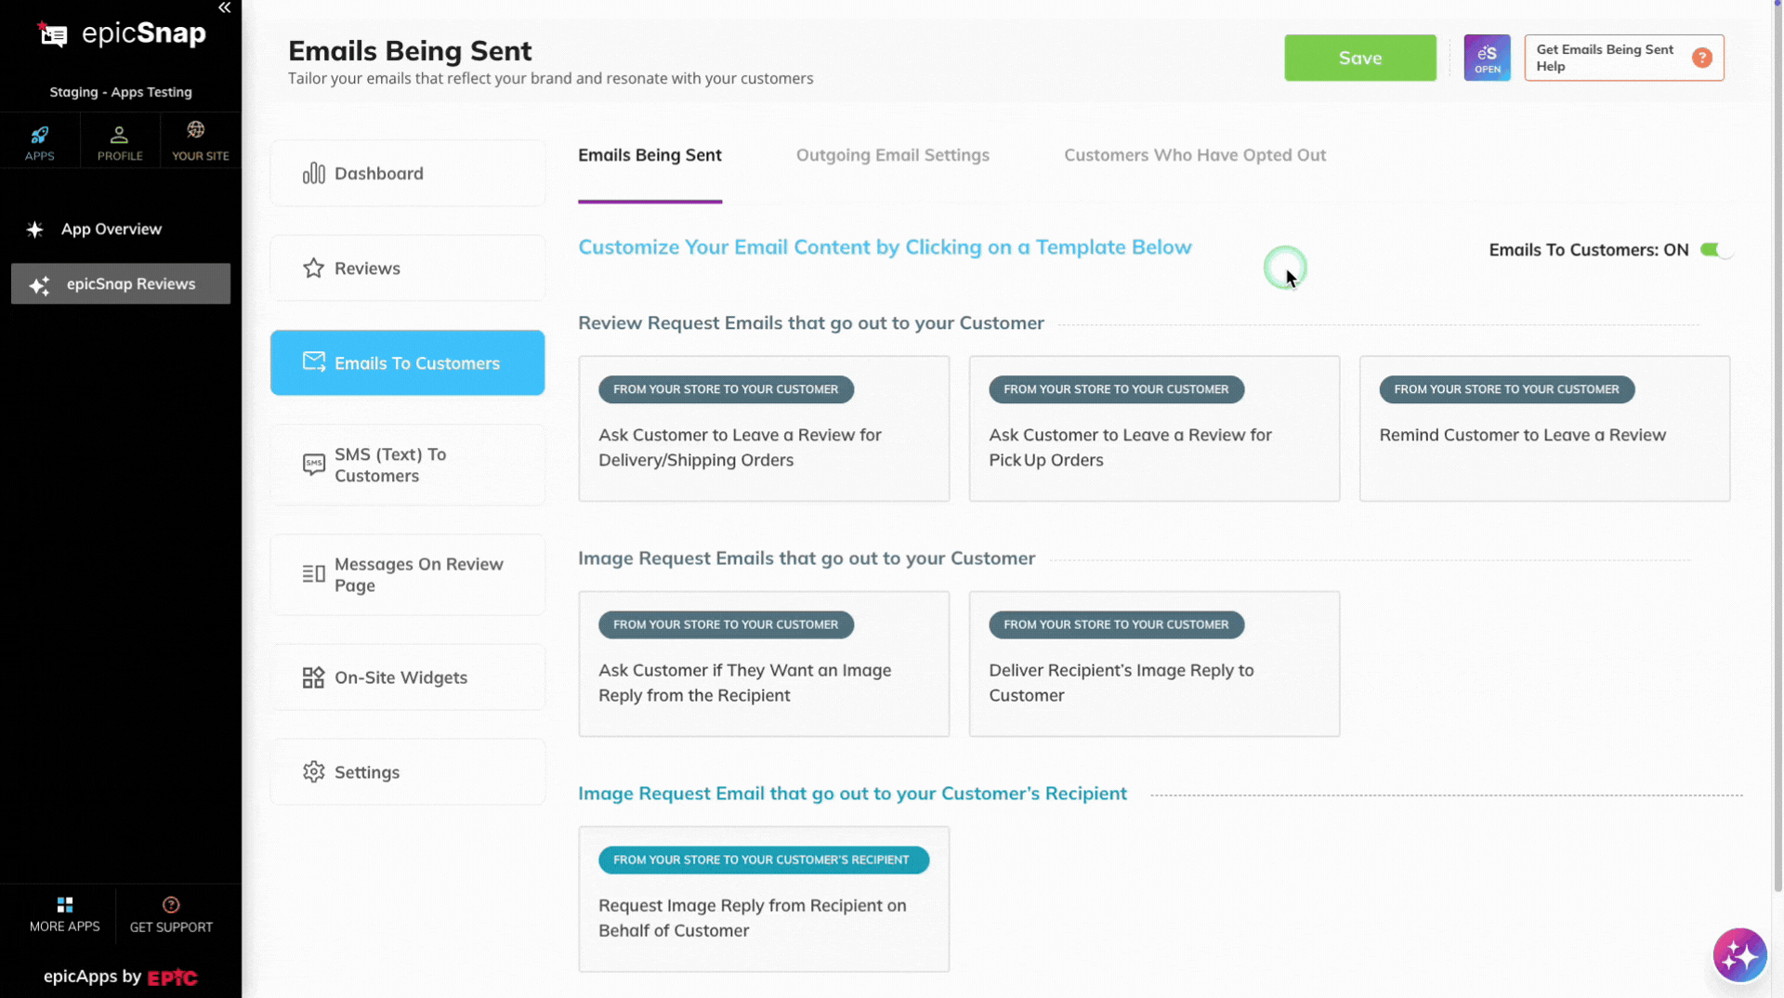This screenshot has height=998, width=1784.
Task: Open On-Site Widgets menu item
Action: (407, 677)
